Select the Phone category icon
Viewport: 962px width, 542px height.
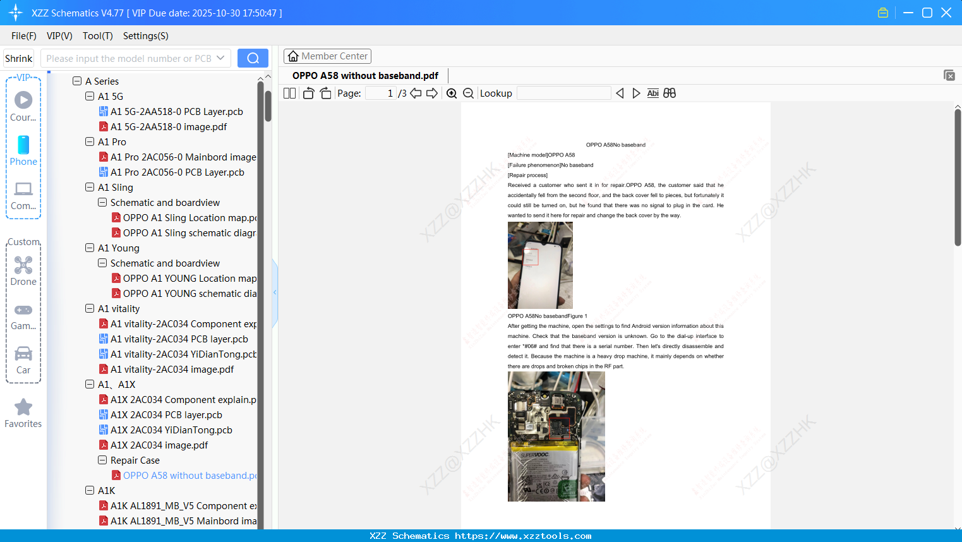point(23,150)
